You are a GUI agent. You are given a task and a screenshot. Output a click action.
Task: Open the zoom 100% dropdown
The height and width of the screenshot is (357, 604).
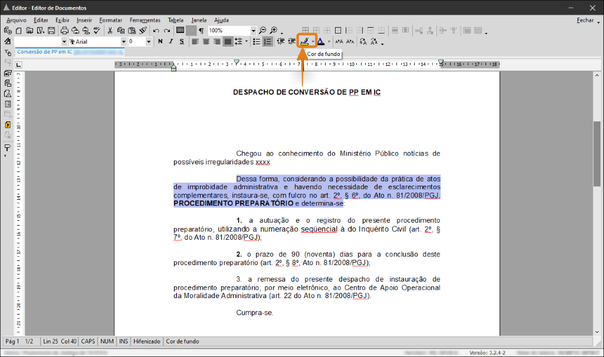pyautogui.click(x=253, y=31)
